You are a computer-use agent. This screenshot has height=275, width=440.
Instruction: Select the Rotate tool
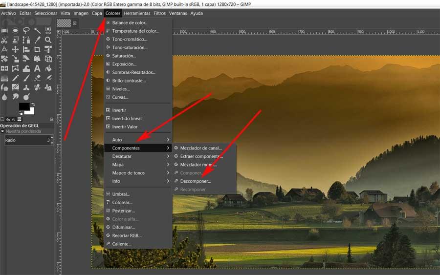click(4, 59)
